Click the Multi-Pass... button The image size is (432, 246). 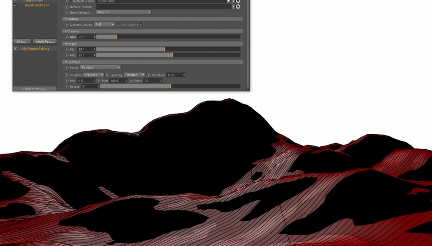coord(45,41)
